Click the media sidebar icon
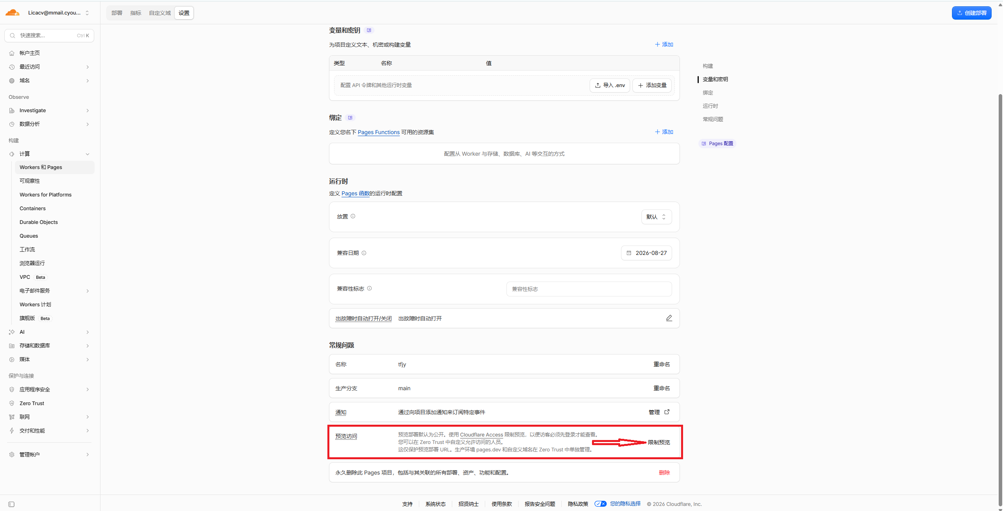 [x=12, y=360]
